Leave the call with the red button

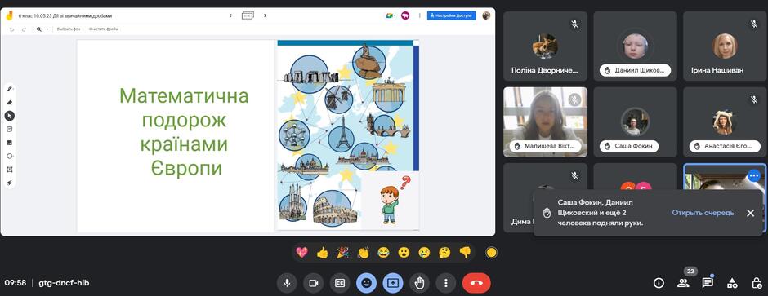tap(476, 282)
